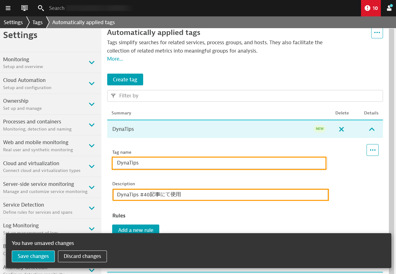396x274 pixels.
Task: Expand the Cloud and virtualization section
Action: coord(91,166)
